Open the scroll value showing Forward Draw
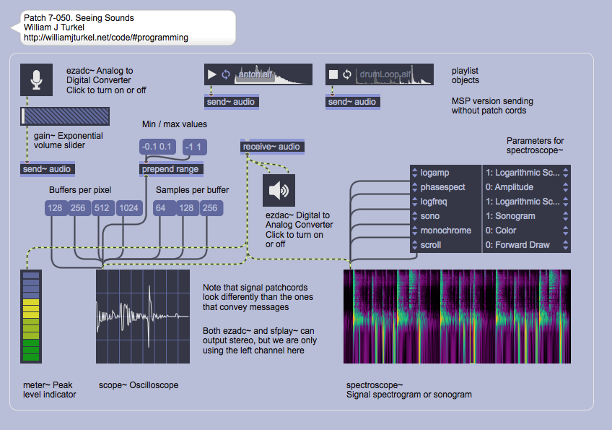The width and height of the screenshot is (612, 430). [x=525, y=245]
